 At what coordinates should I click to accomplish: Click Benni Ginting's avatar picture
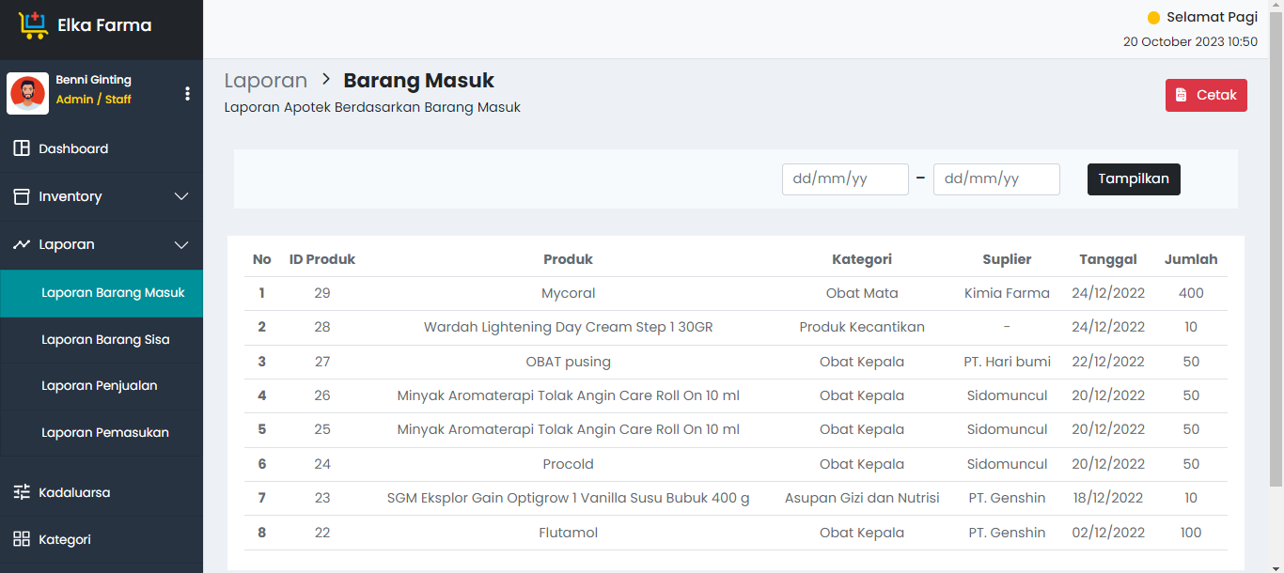coord(27,94)
